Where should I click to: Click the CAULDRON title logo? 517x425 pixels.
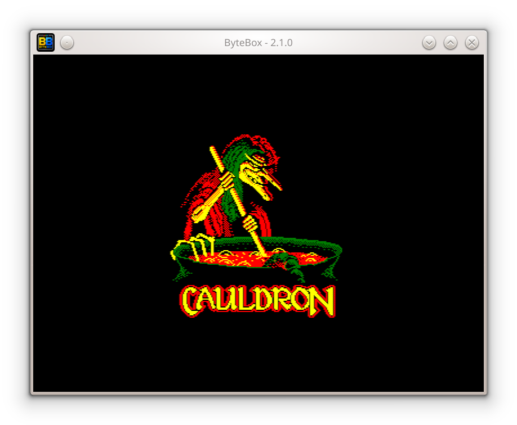[x=258, y=301]
